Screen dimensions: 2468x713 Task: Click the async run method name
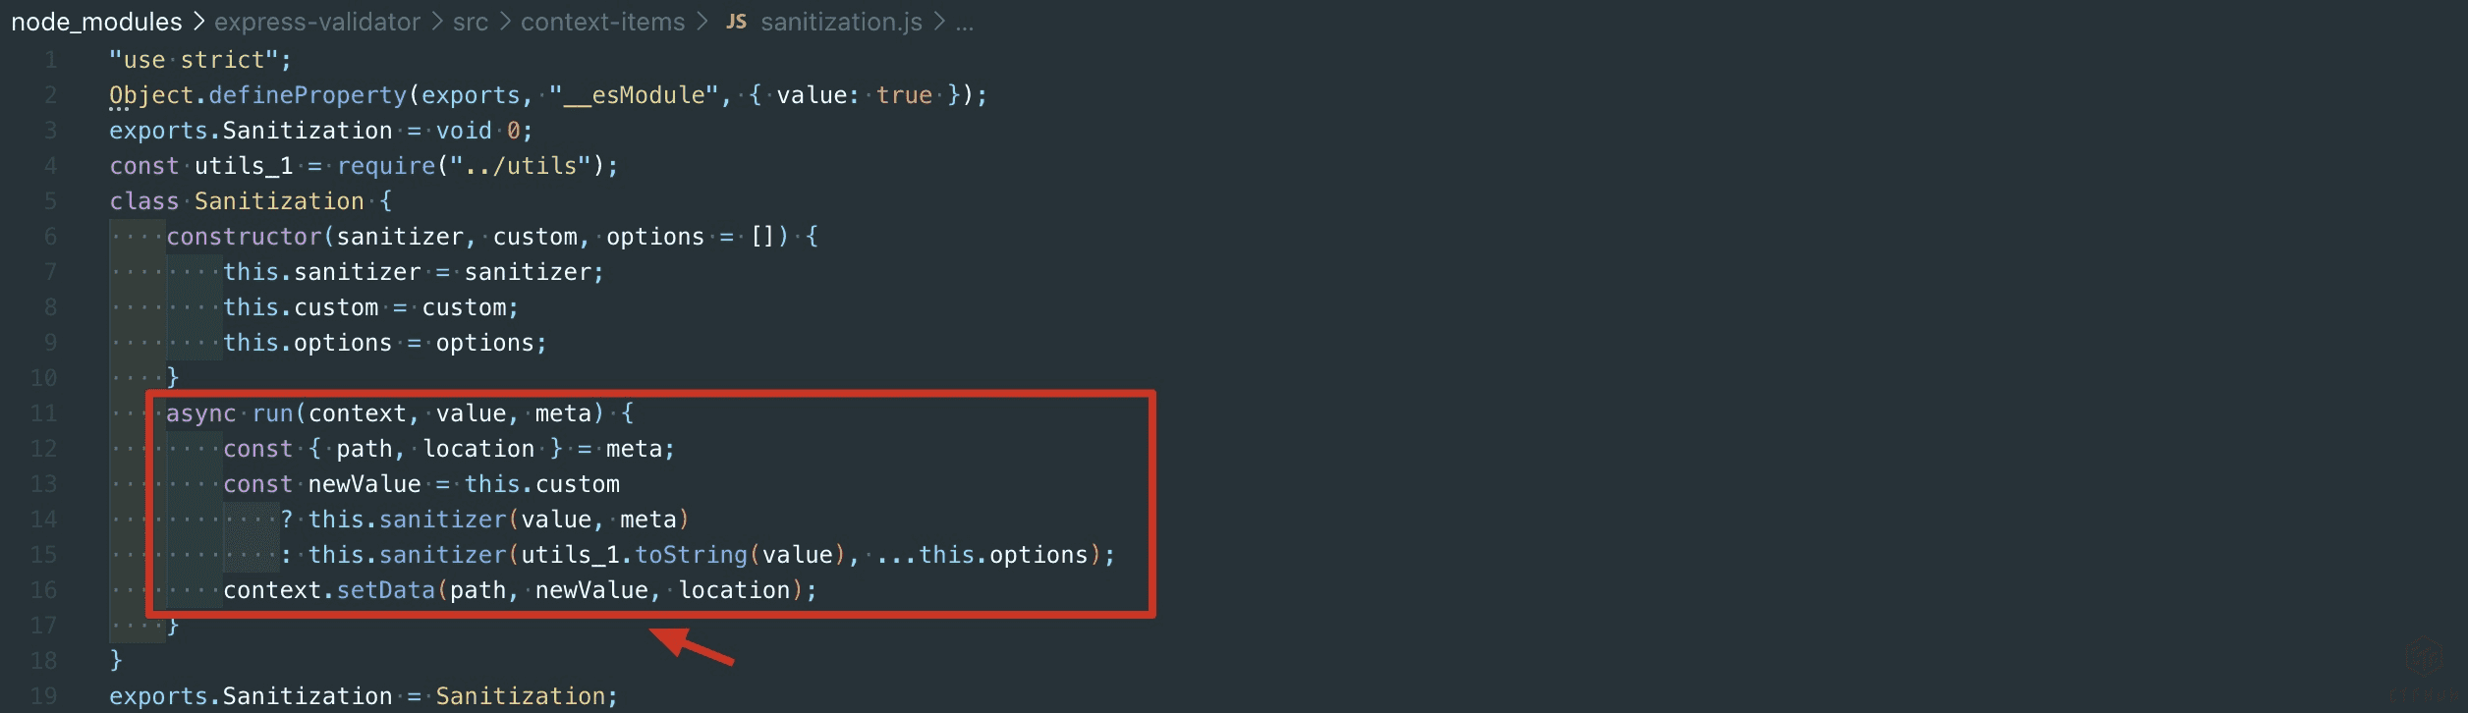point(273,413)
